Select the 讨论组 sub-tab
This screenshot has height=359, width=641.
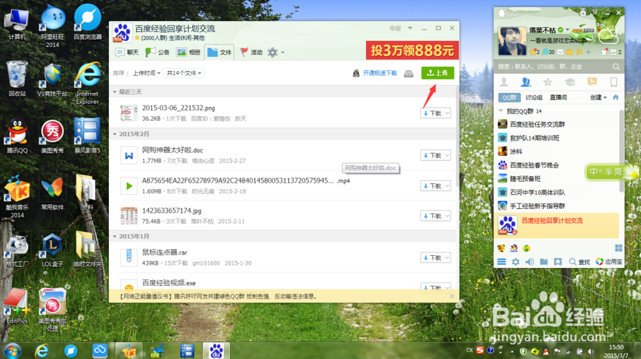534,97
